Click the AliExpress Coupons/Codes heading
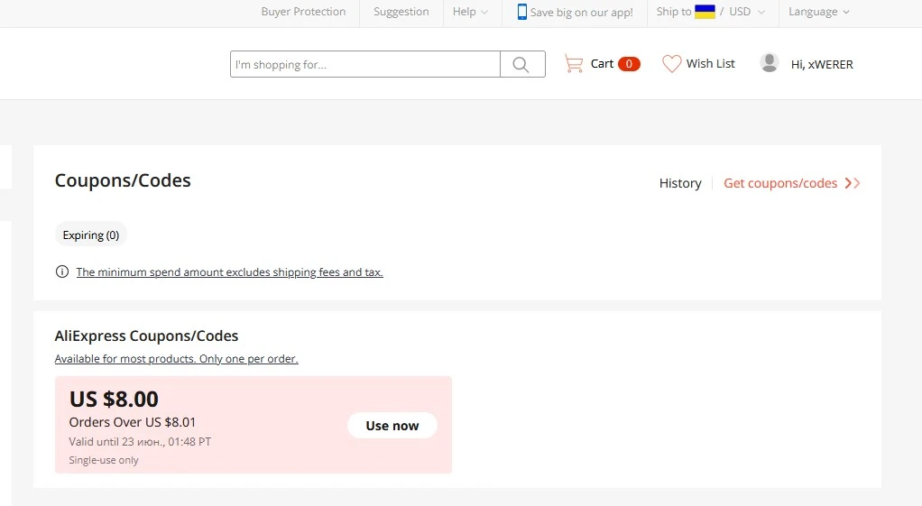This screenshot has width=922, height=506. pos(146,336)
